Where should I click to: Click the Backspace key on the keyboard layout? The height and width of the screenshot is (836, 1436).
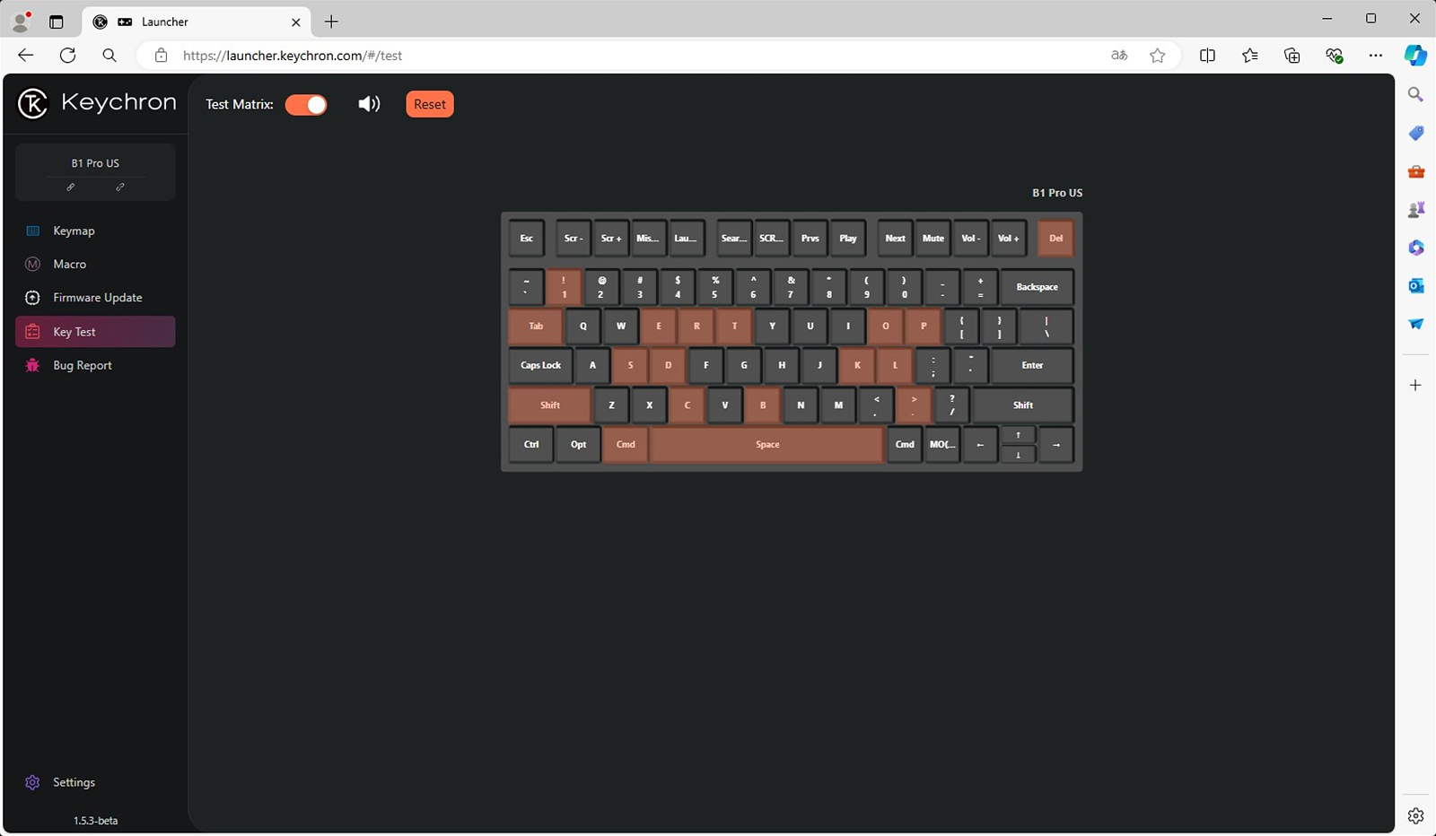pos(1037,287)
